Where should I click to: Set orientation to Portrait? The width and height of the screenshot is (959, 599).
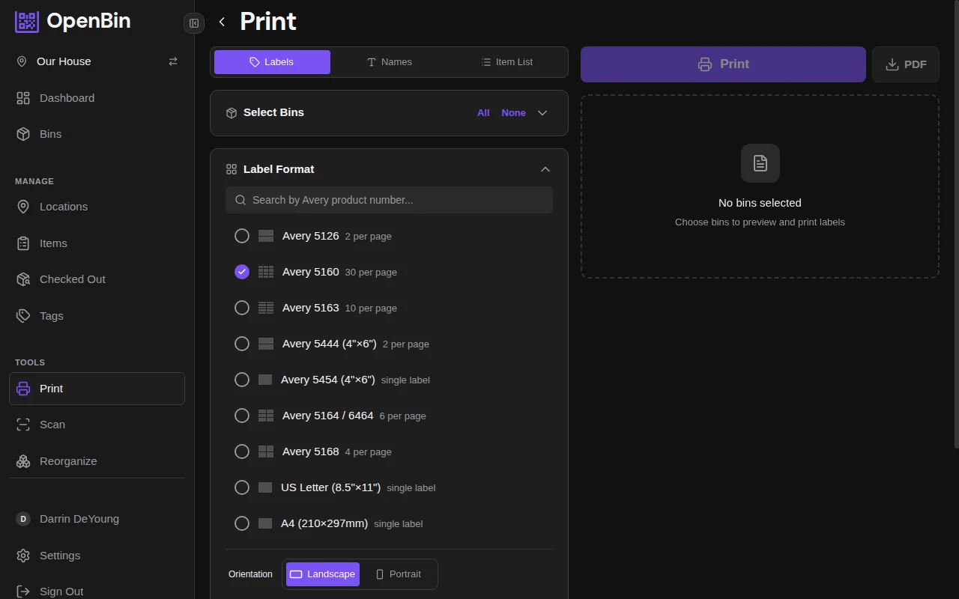398,574
